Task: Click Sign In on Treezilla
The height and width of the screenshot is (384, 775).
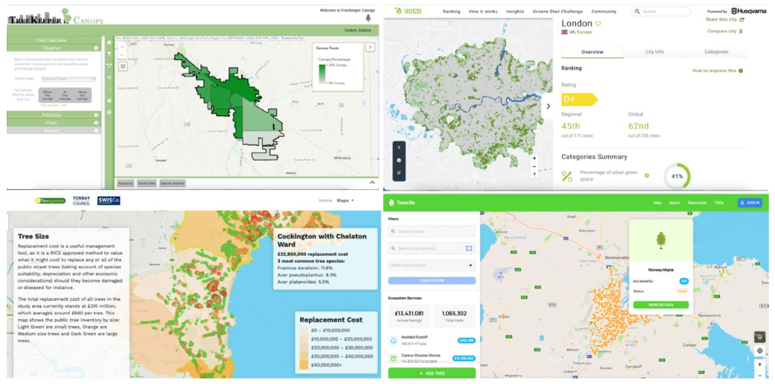Action: click(750, 202)
